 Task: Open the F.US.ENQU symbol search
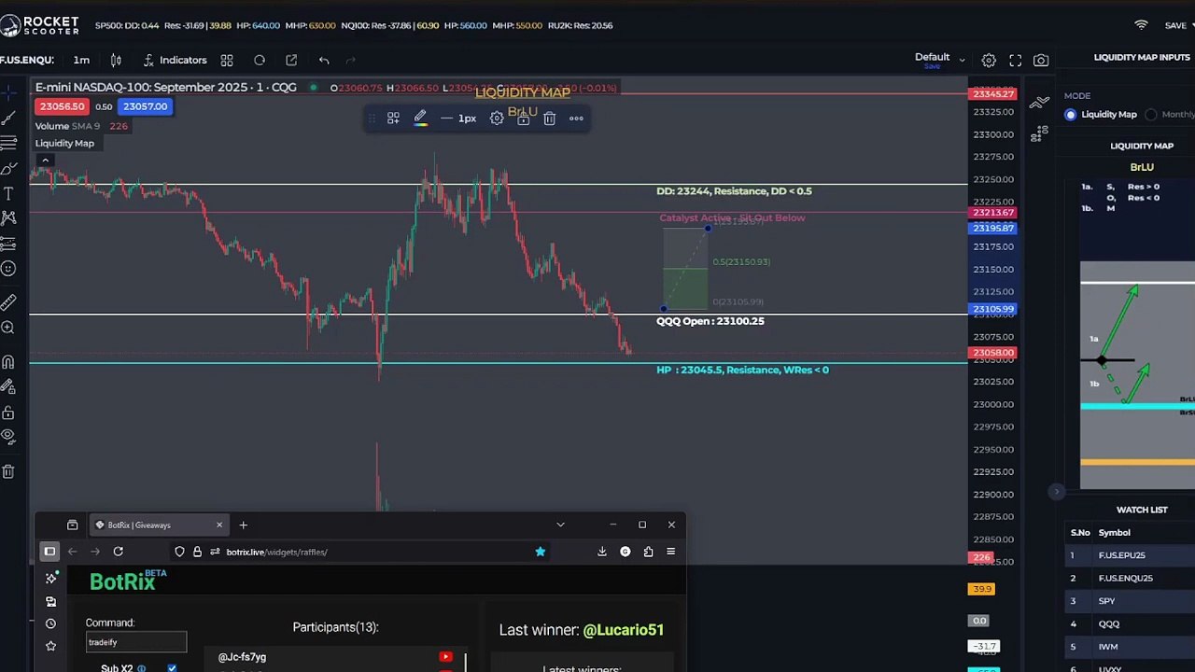coord(27,60)
